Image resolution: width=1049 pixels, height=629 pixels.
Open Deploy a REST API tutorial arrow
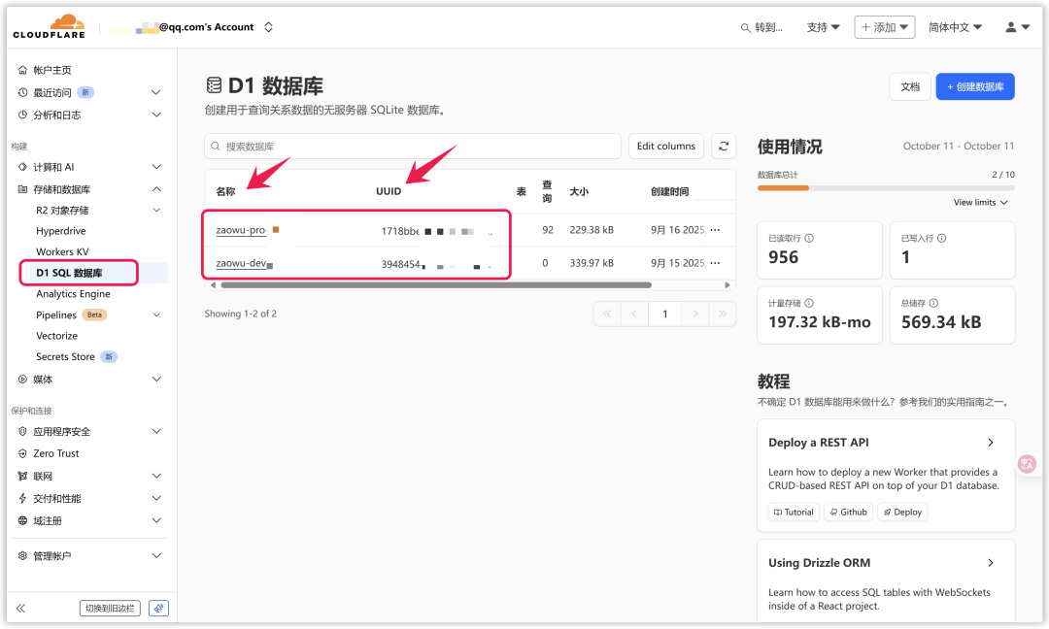click(991, 444)
